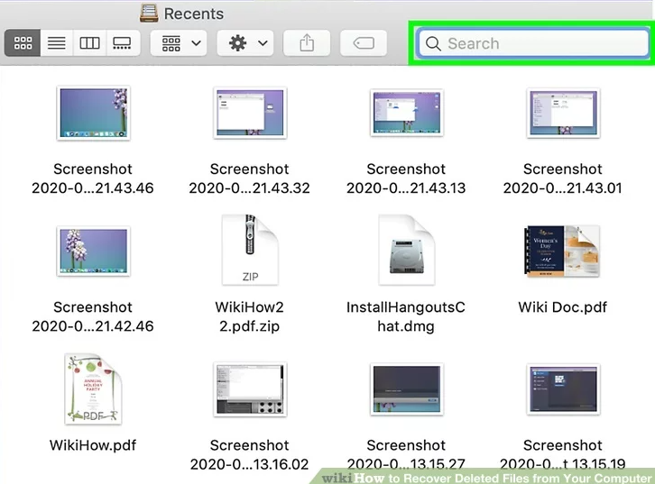Click the magnifying glass search icon
Image resolution: width=655 pixels, height=484 pixels.
click(x=433, y=43)
